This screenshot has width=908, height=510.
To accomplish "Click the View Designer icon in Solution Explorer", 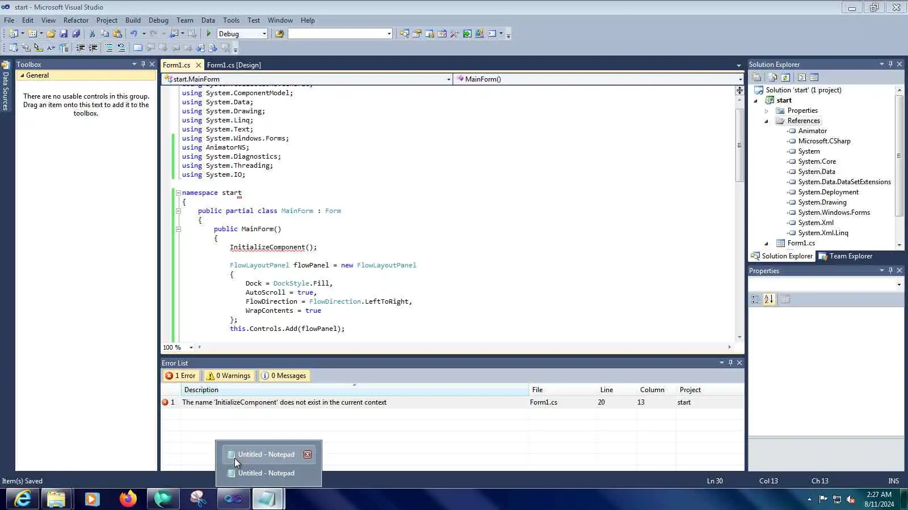I will [x=814, y=78].
